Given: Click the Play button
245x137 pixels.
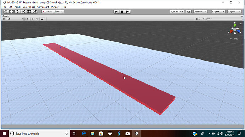Looking at the screenshot, I should 116,12.
